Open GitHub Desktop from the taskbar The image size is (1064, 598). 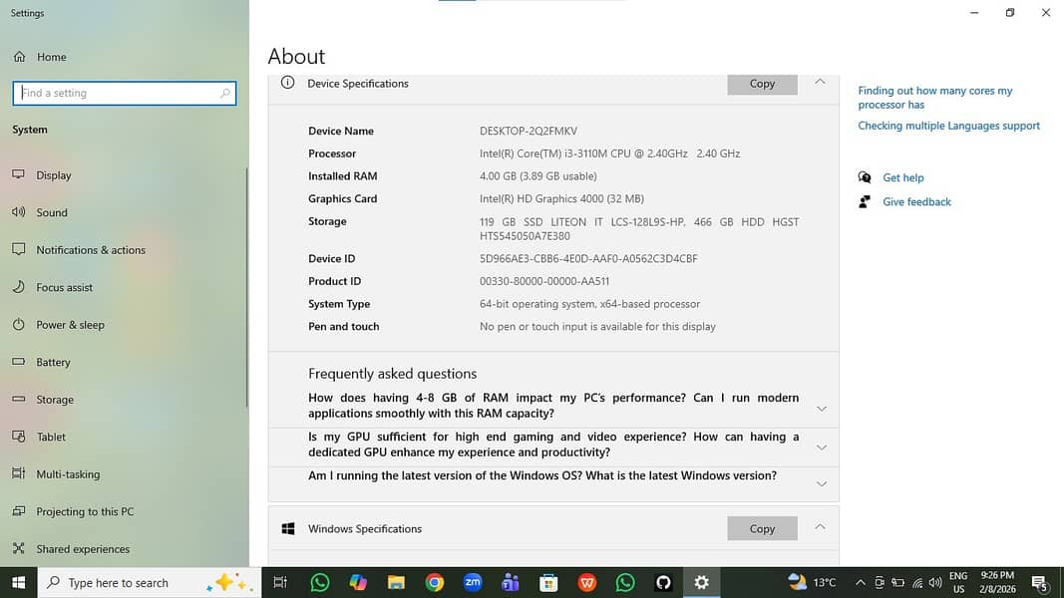[663, 582]
